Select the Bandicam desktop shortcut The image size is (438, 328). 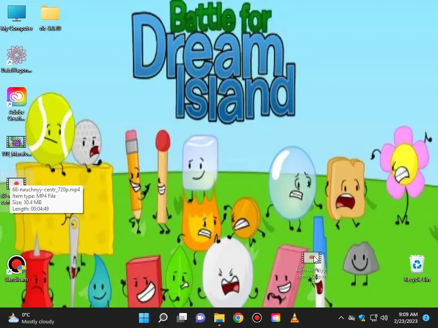(16, 268)
